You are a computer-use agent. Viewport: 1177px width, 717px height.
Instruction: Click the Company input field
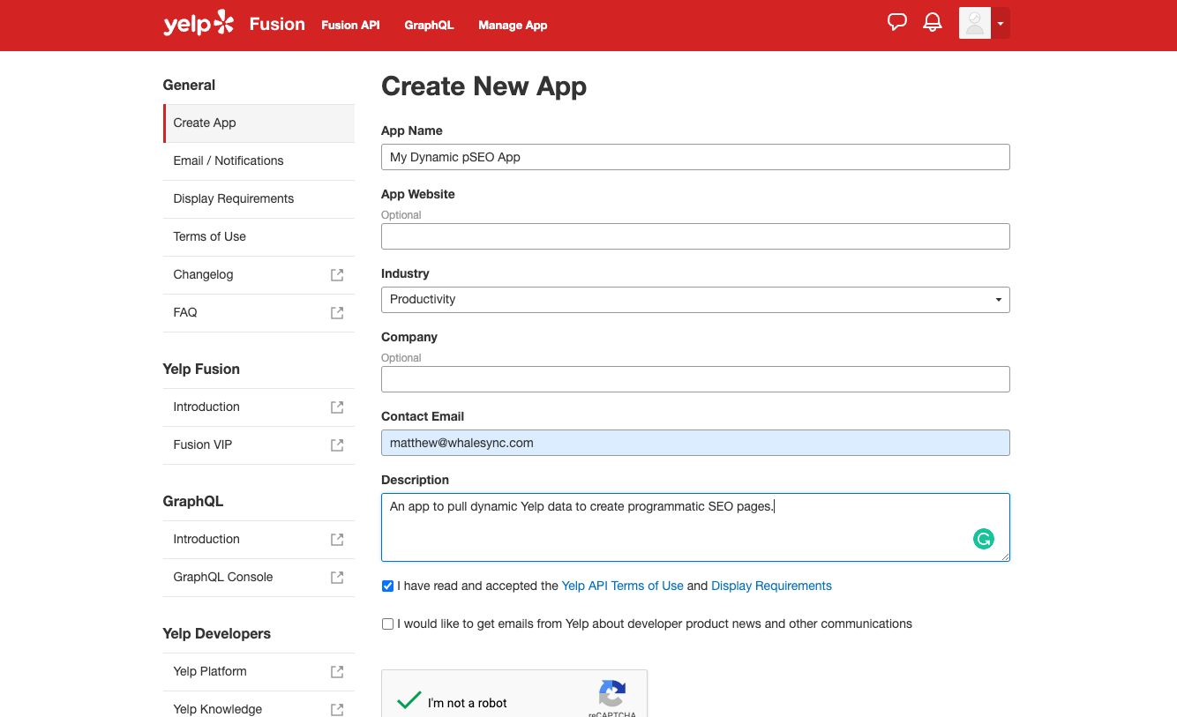click(x=695, y=379)
